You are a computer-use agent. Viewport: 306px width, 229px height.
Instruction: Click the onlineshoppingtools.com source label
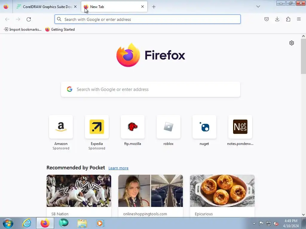tap(145, 214)
